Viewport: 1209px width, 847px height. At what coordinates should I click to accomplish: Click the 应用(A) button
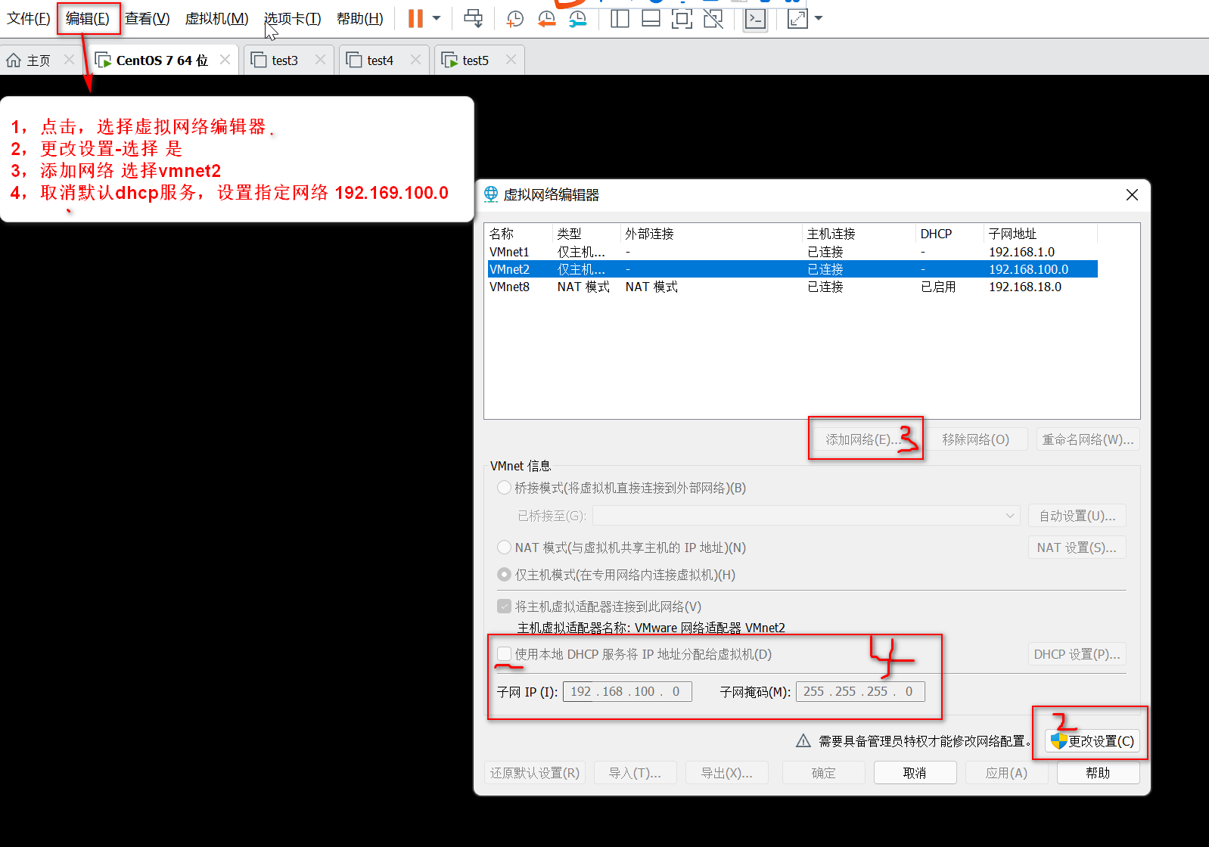click(x=1007, y=773)
